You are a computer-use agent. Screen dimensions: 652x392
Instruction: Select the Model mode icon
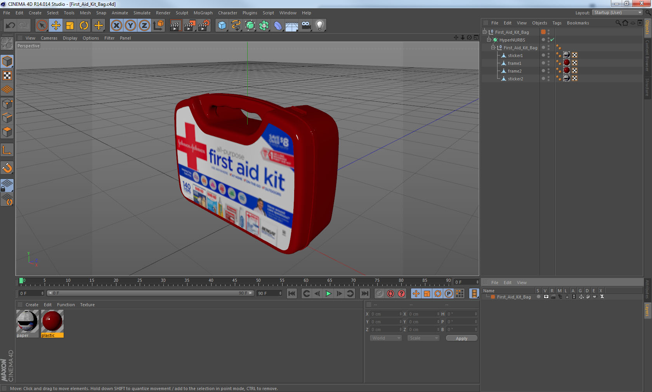7,61
